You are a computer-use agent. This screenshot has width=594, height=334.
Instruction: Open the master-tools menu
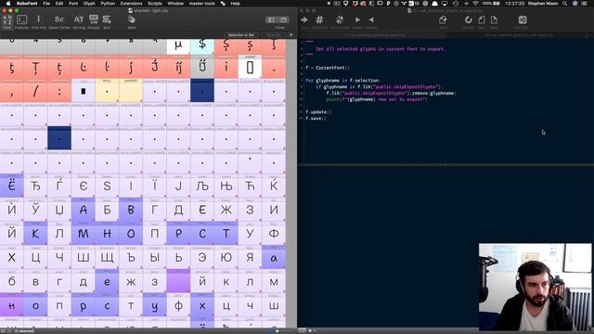coord(202,4)
